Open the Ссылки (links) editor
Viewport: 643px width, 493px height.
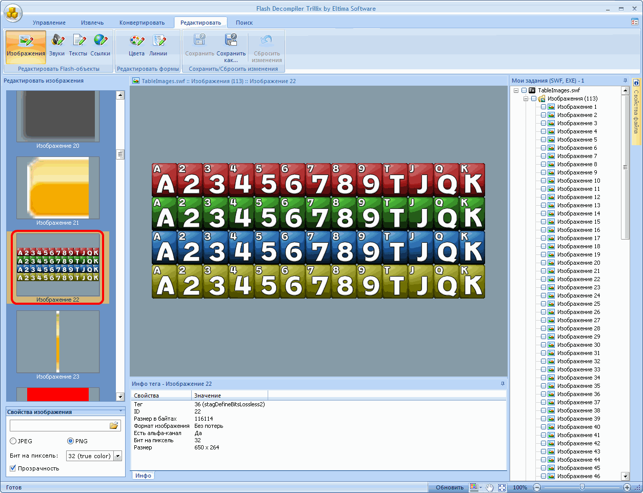point(101,44)
